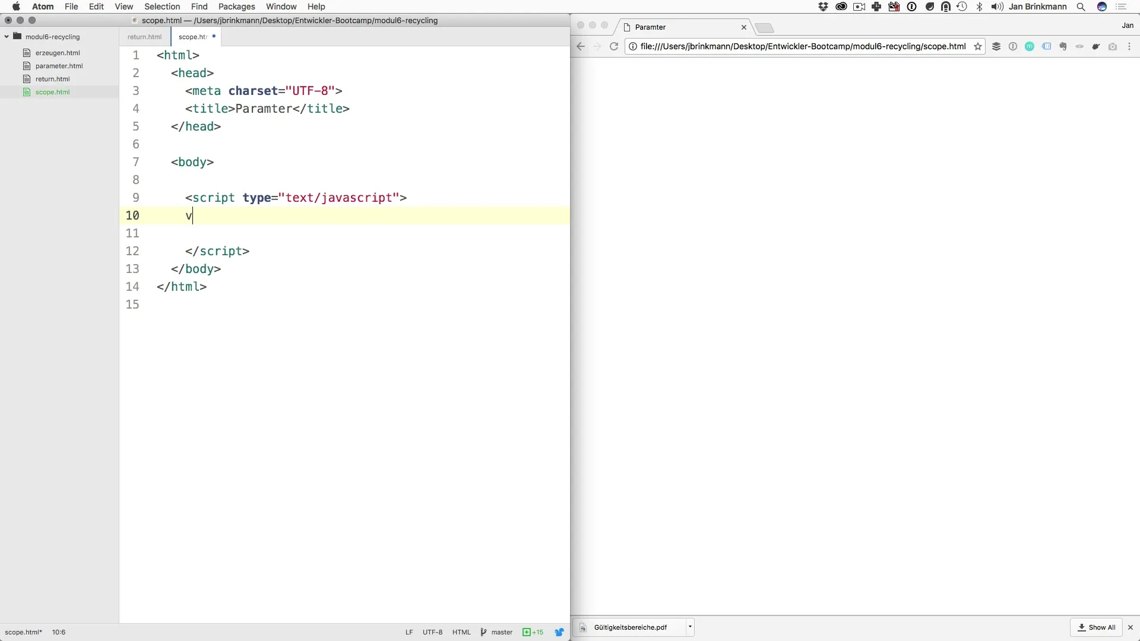Place cursor on line 12 closing script tag
The width and height of the screenshot is (1140, 641).
(x=217, y=251)
